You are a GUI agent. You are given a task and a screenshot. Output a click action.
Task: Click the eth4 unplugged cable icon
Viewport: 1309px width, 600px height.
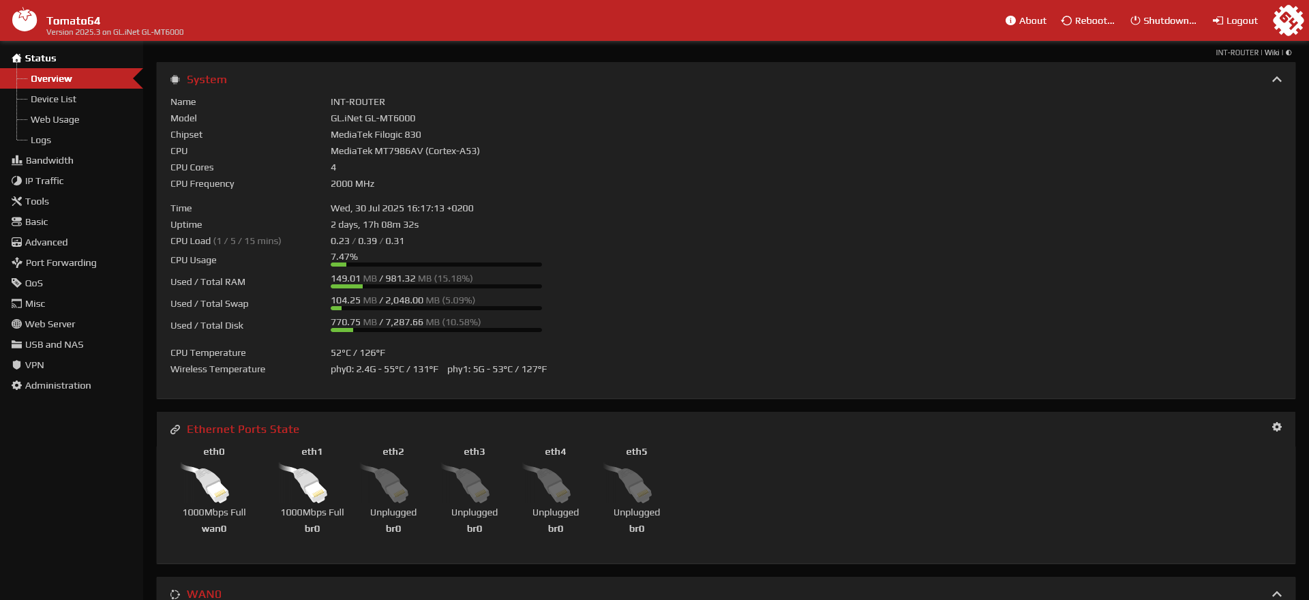click(x=547, y=483)
